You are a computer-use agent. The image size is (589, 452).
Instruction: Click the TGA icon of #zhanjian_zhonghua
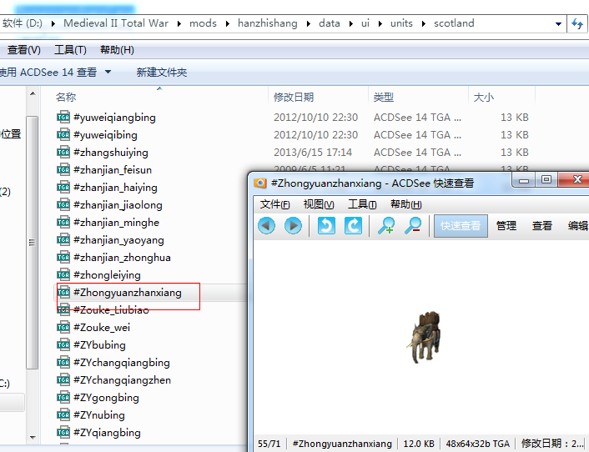click(63, 257)
